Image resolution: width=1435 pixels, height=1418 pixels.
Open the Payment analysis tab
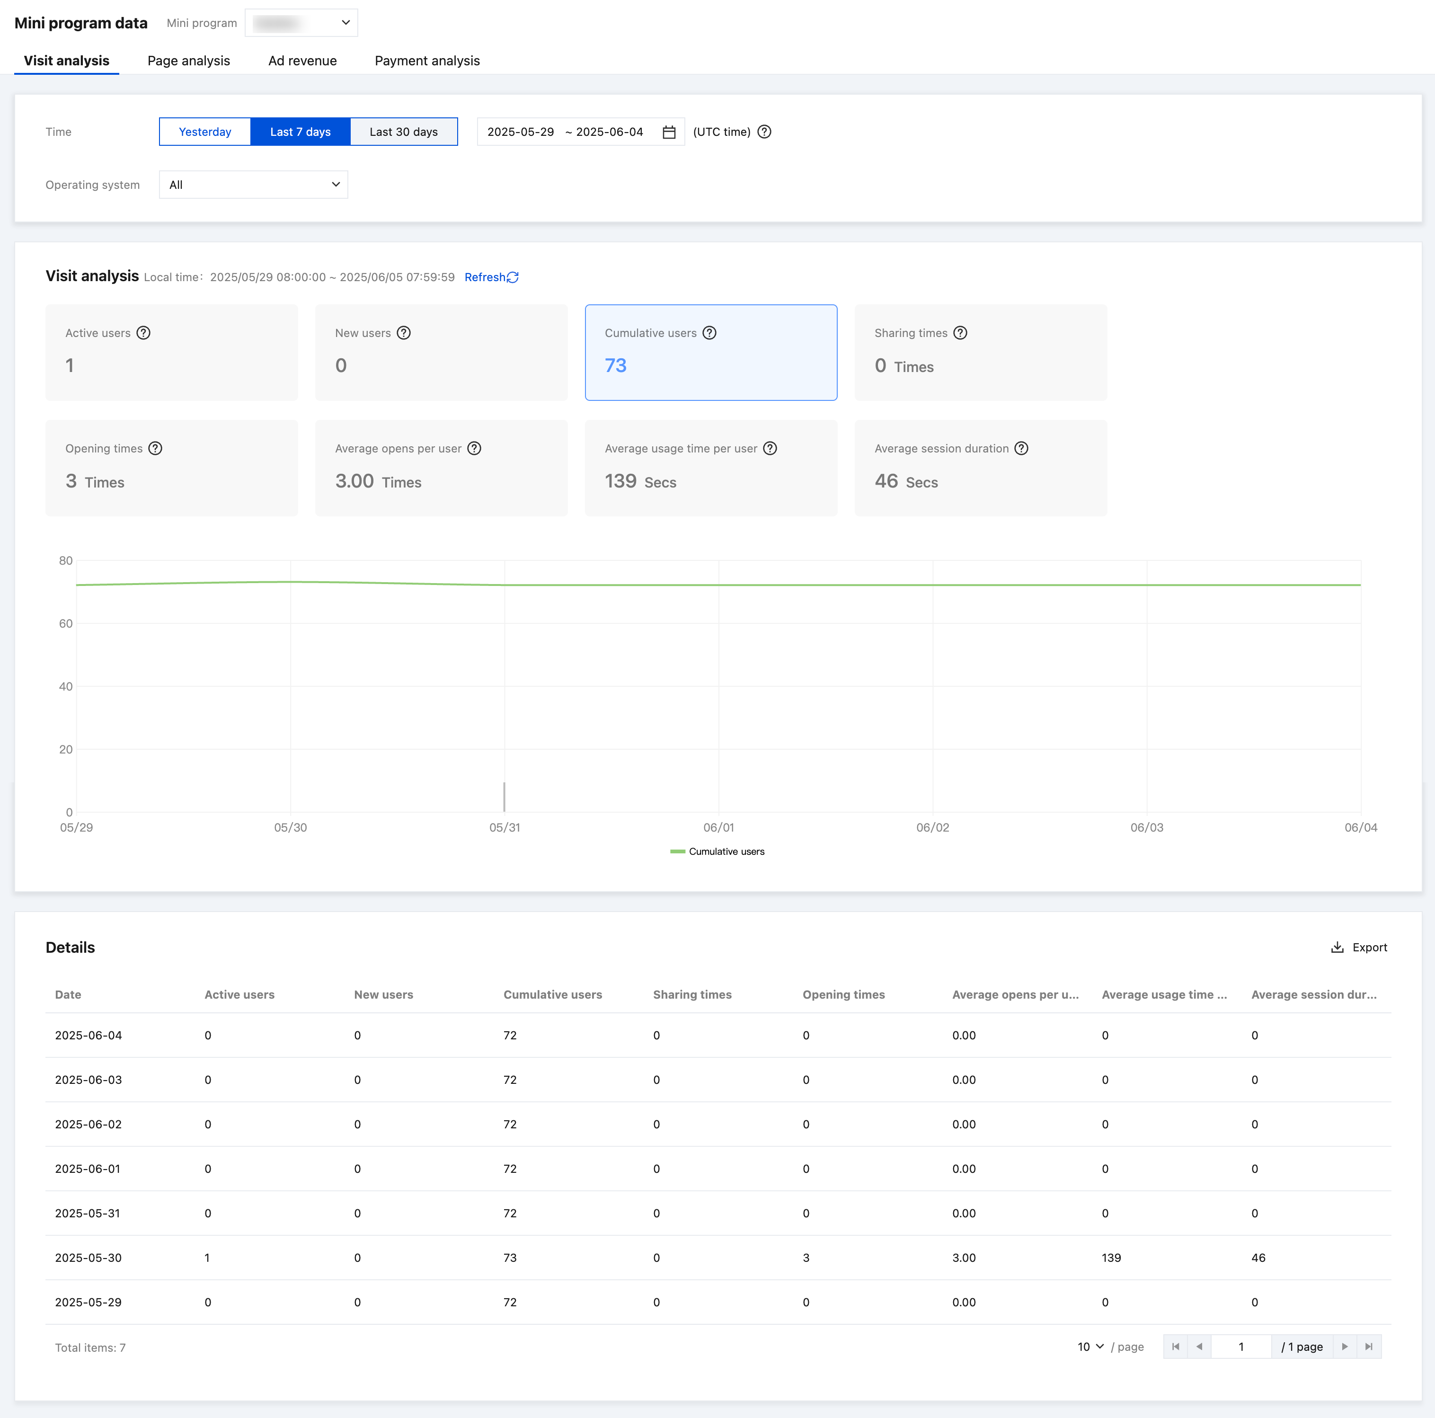[x=427, y=61]
